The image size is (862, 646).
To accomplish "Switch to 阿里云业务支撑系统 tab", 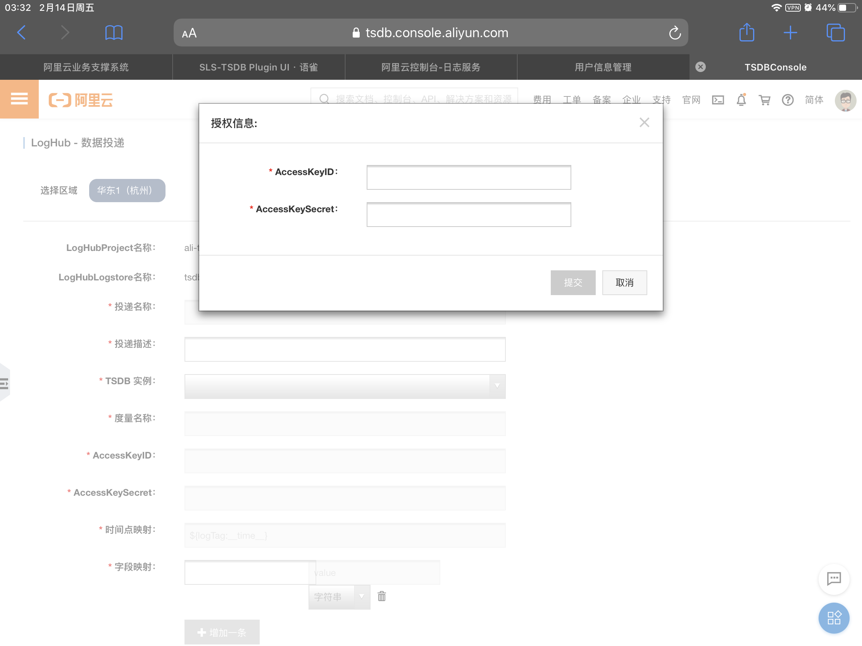I will (86, 67).
